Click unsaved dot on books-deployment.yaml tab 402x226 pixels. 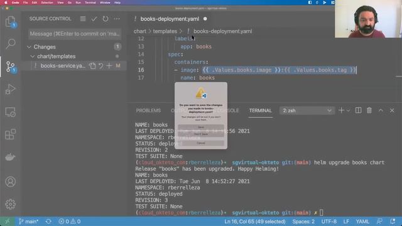205,19
